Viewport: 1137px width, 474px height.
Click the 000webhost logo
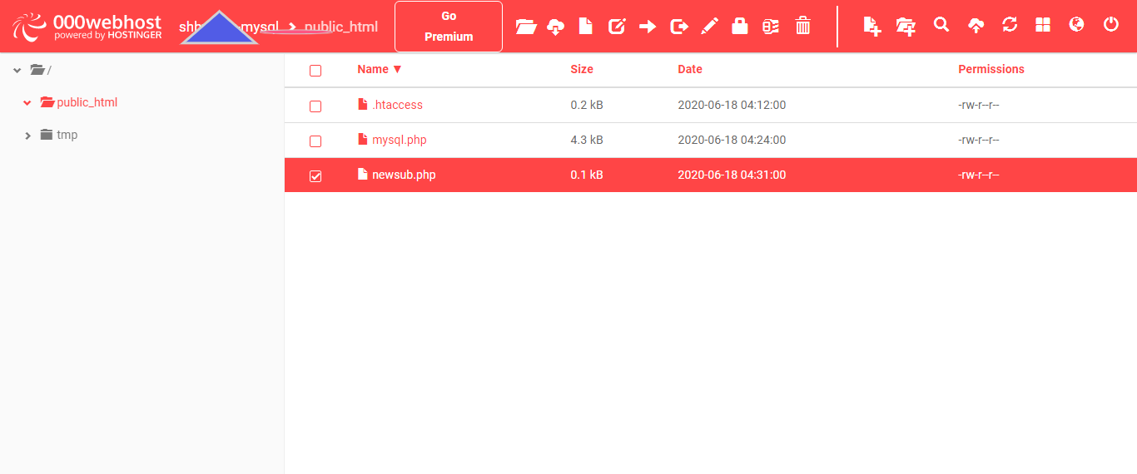(87, 26)
